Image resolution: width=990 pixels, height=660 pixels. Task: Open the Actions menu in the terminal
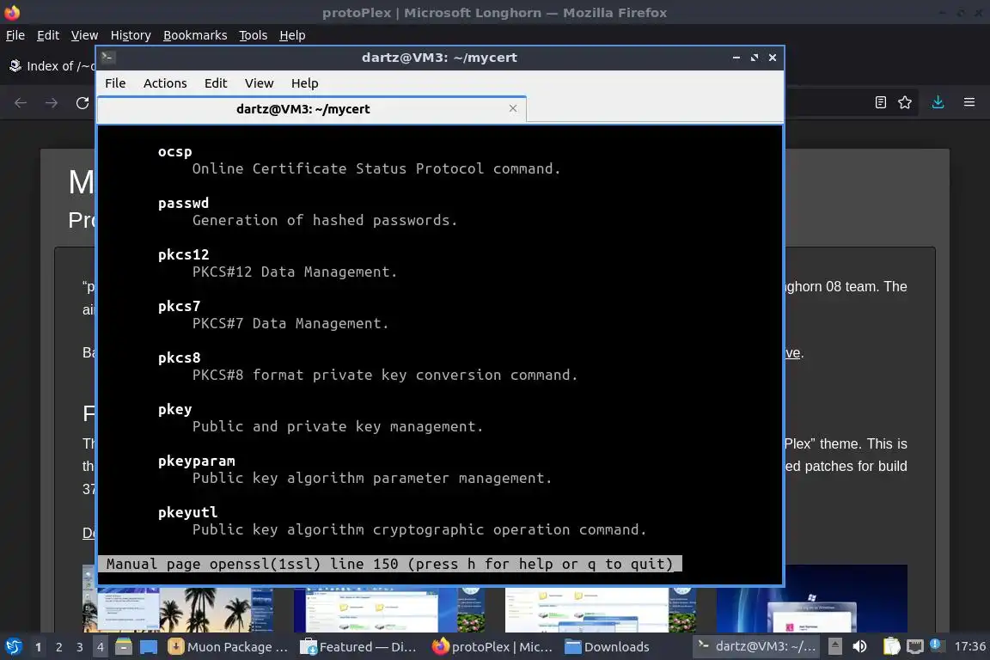click(165, 83)
